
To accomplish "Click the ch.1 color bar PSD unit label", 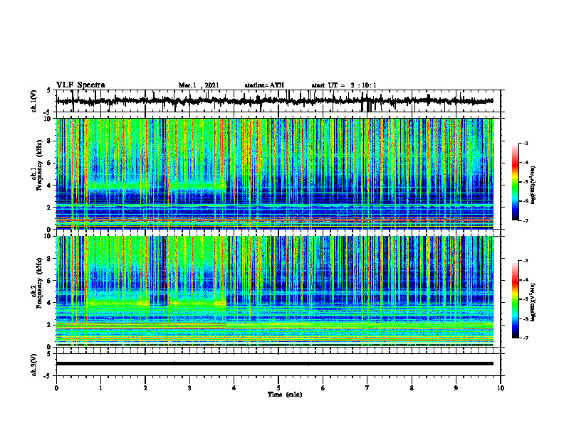I will click(x=533, y=185).
